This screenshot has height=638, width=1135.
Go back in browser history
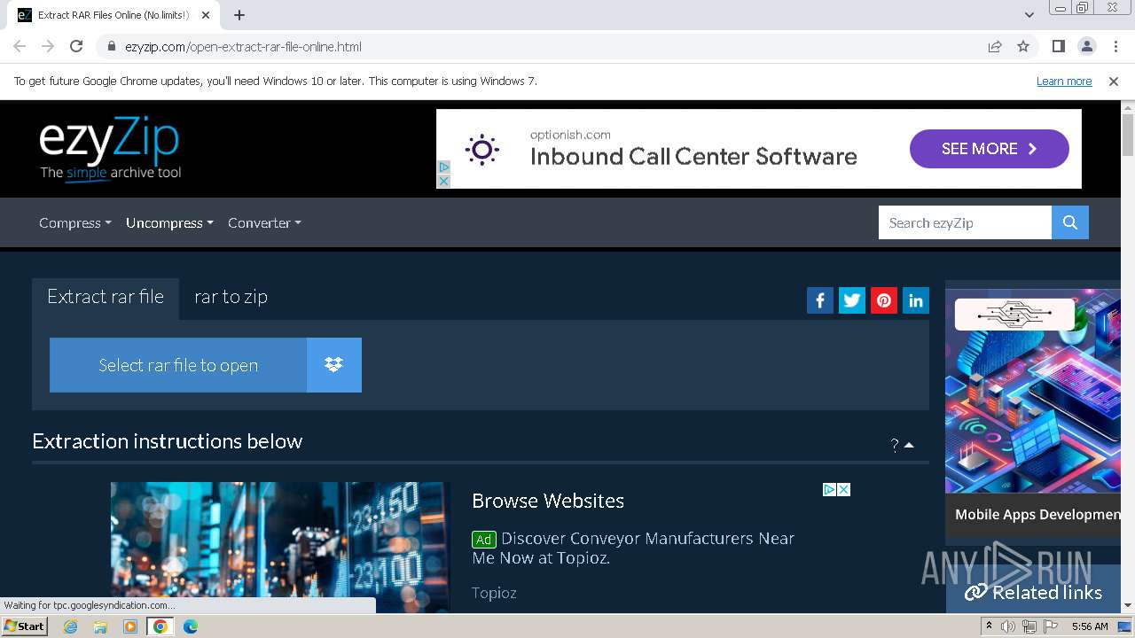coord(20,46)
